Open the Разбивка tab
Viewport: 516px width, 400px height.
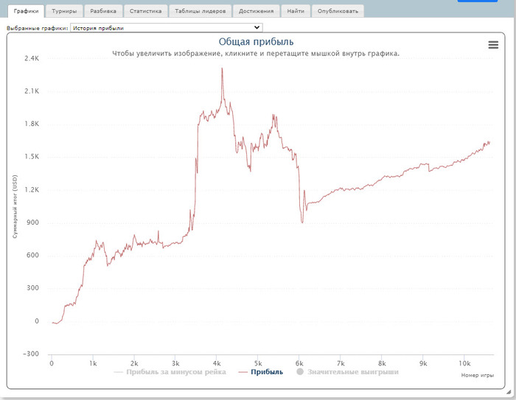pos(103,11)
